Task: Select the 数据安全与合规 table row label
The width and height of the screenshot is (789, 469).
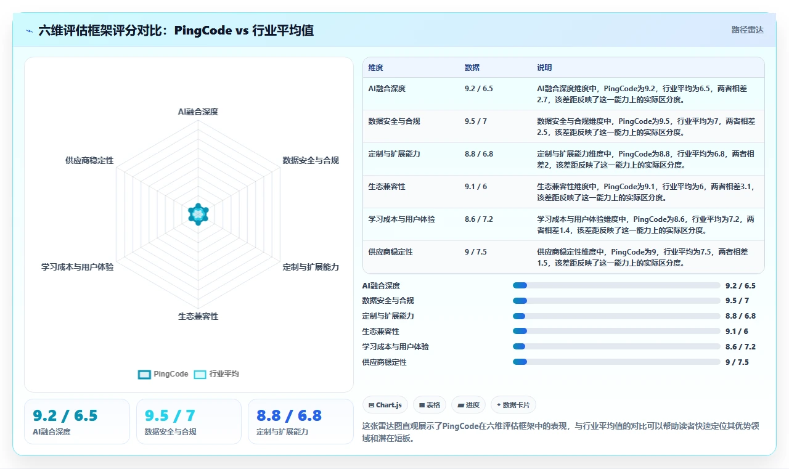Action: [x=394, y=121]
